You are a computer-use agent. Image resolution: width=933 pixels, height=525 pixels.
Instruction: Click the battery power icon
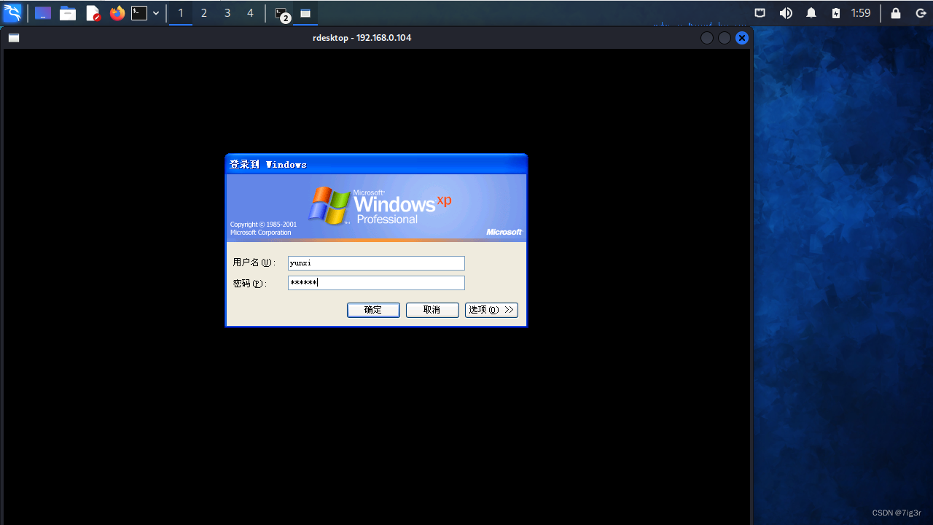(x=836, y=13)
